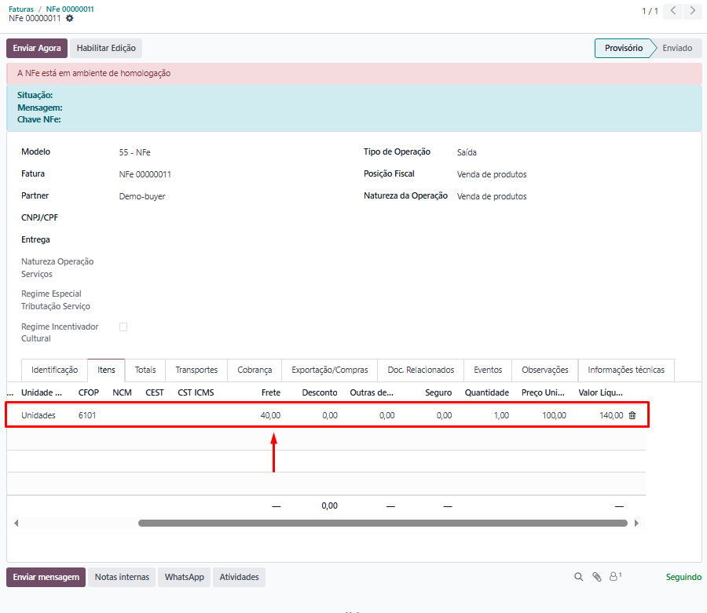This screenshot has width=707, height=613.
Task: Click the horizontal scrollbar of items table
Action: [383, 523]
